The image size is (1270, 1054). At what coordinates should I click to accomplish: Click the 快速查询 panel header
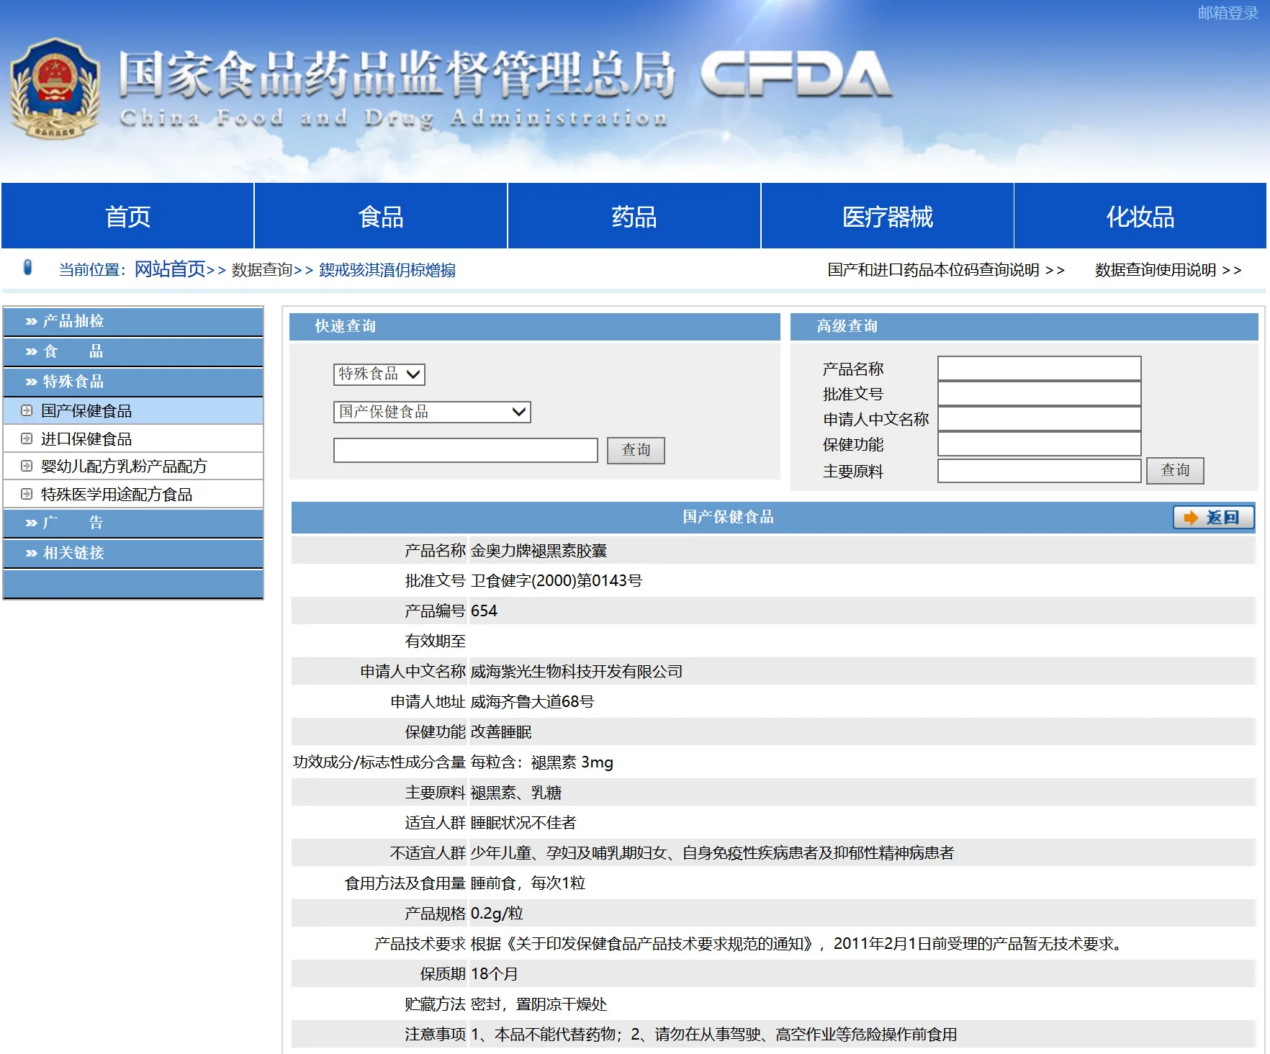534,326
